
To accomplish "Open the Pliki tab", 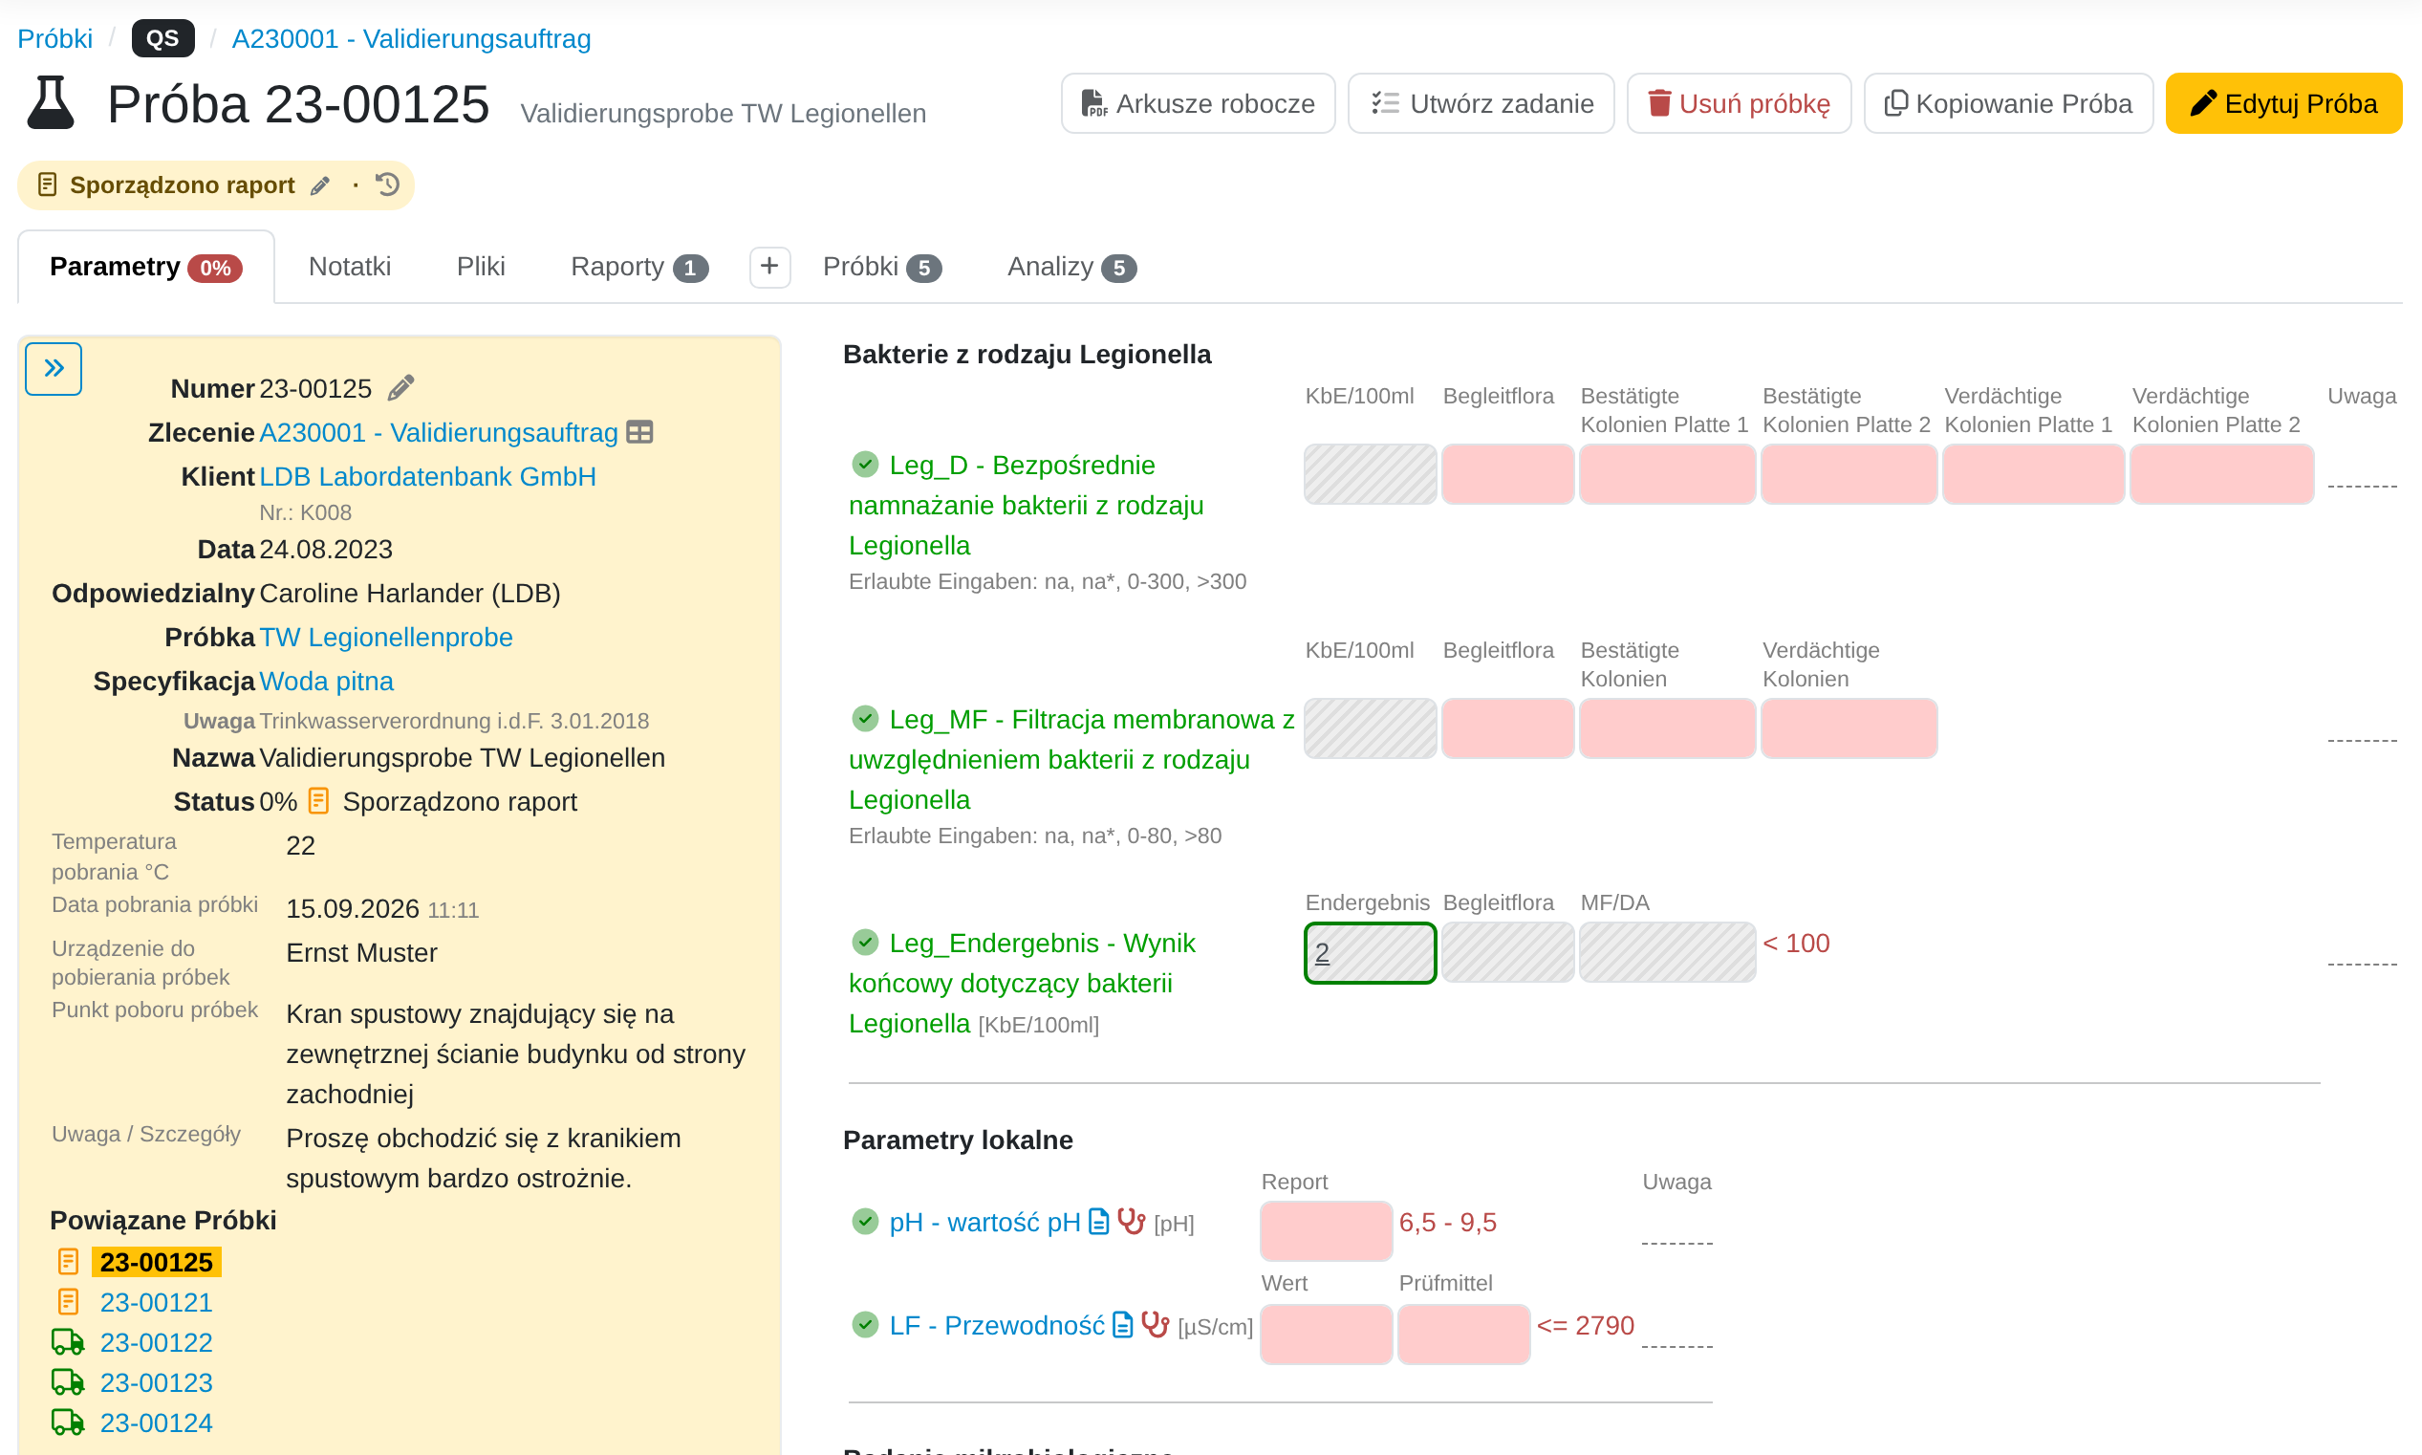I will (480, 267).
